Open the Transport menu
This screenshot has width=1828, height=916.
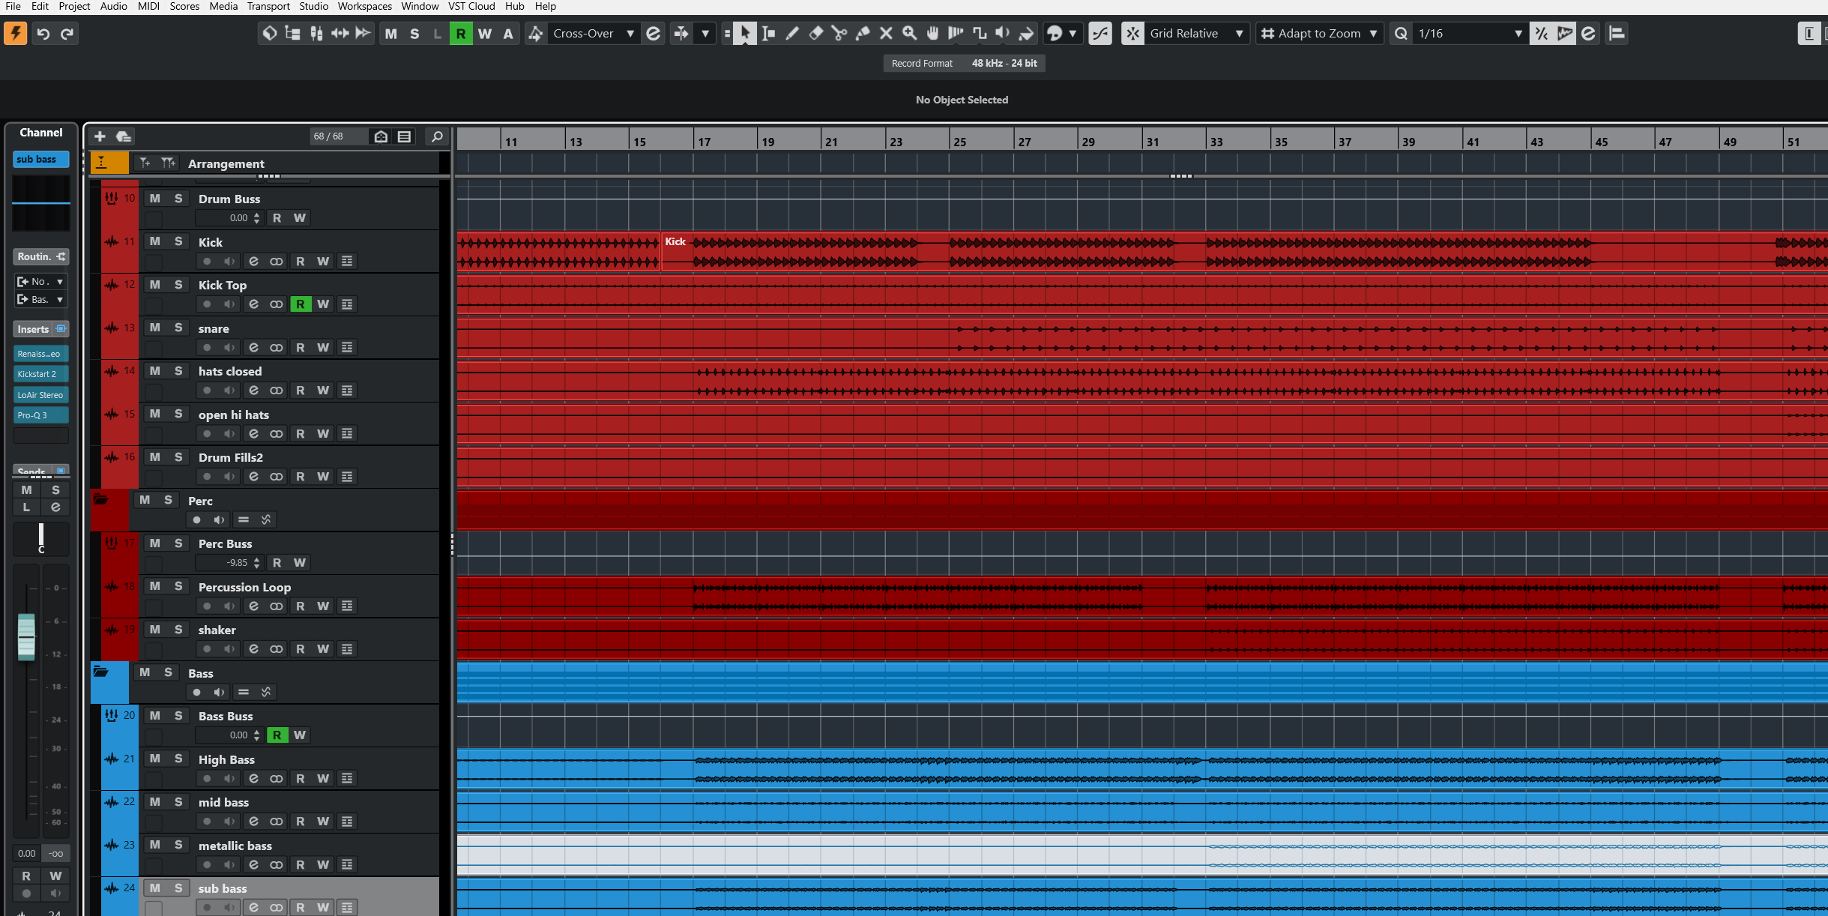268,6
